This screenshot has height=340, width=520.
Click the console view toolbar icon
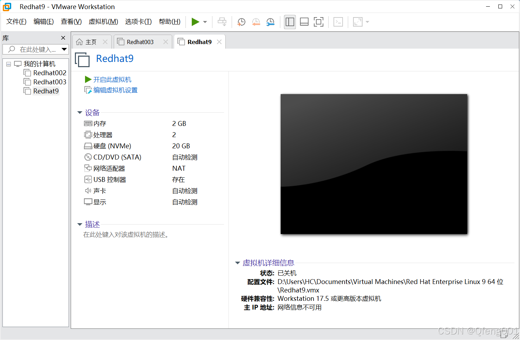[x=338, y=22]
